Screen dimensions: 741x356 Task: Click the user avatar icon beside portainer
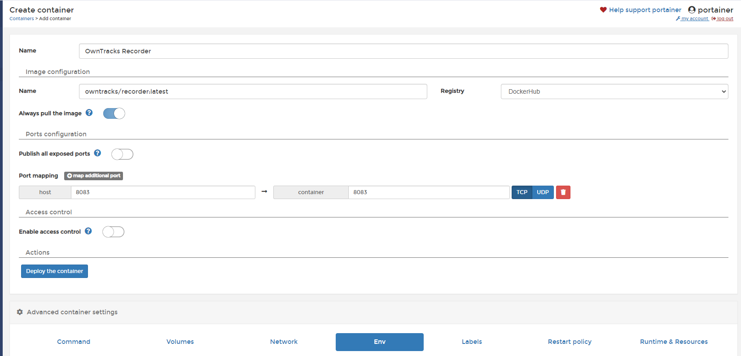point(692,10)
